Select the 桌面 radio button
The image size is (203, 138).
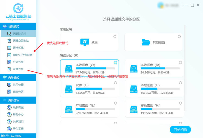tap(115, 36)
